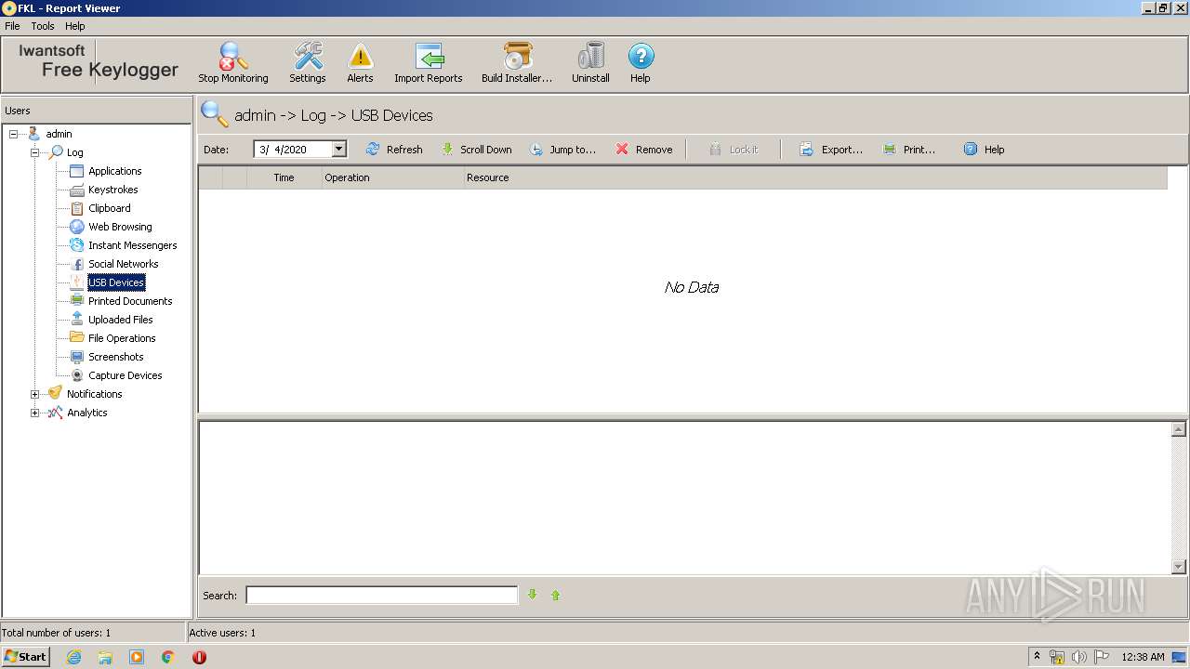This screenshot has height=669, width=1190.
Task: Click the Scroll Down button
Action: pyautogui.click(x=476, y=149)
